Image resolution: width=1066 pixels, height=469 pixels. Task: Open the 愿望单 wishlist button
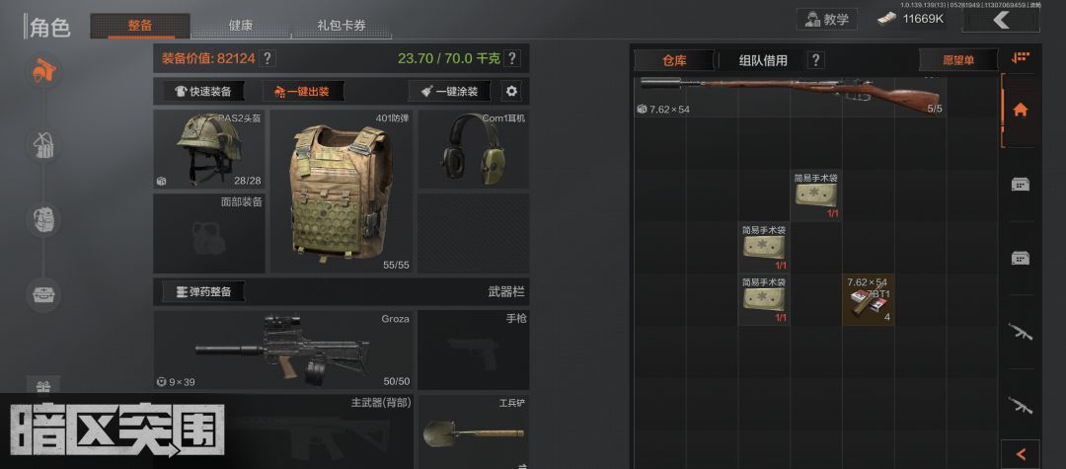[x=958, y=60]
